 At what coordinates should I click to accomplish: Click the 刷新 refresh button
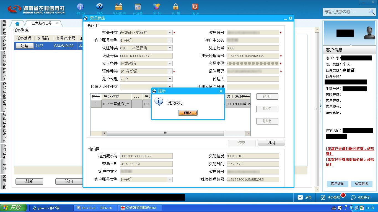[x=29, y=181]
